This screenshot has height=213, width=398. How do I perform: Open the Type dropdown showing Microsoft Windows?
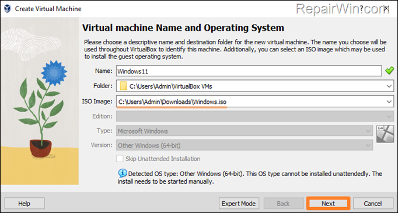pos(245,131)
